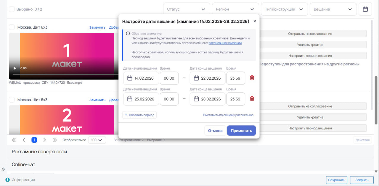Open calendar filter icon in top toolbar

365,9
